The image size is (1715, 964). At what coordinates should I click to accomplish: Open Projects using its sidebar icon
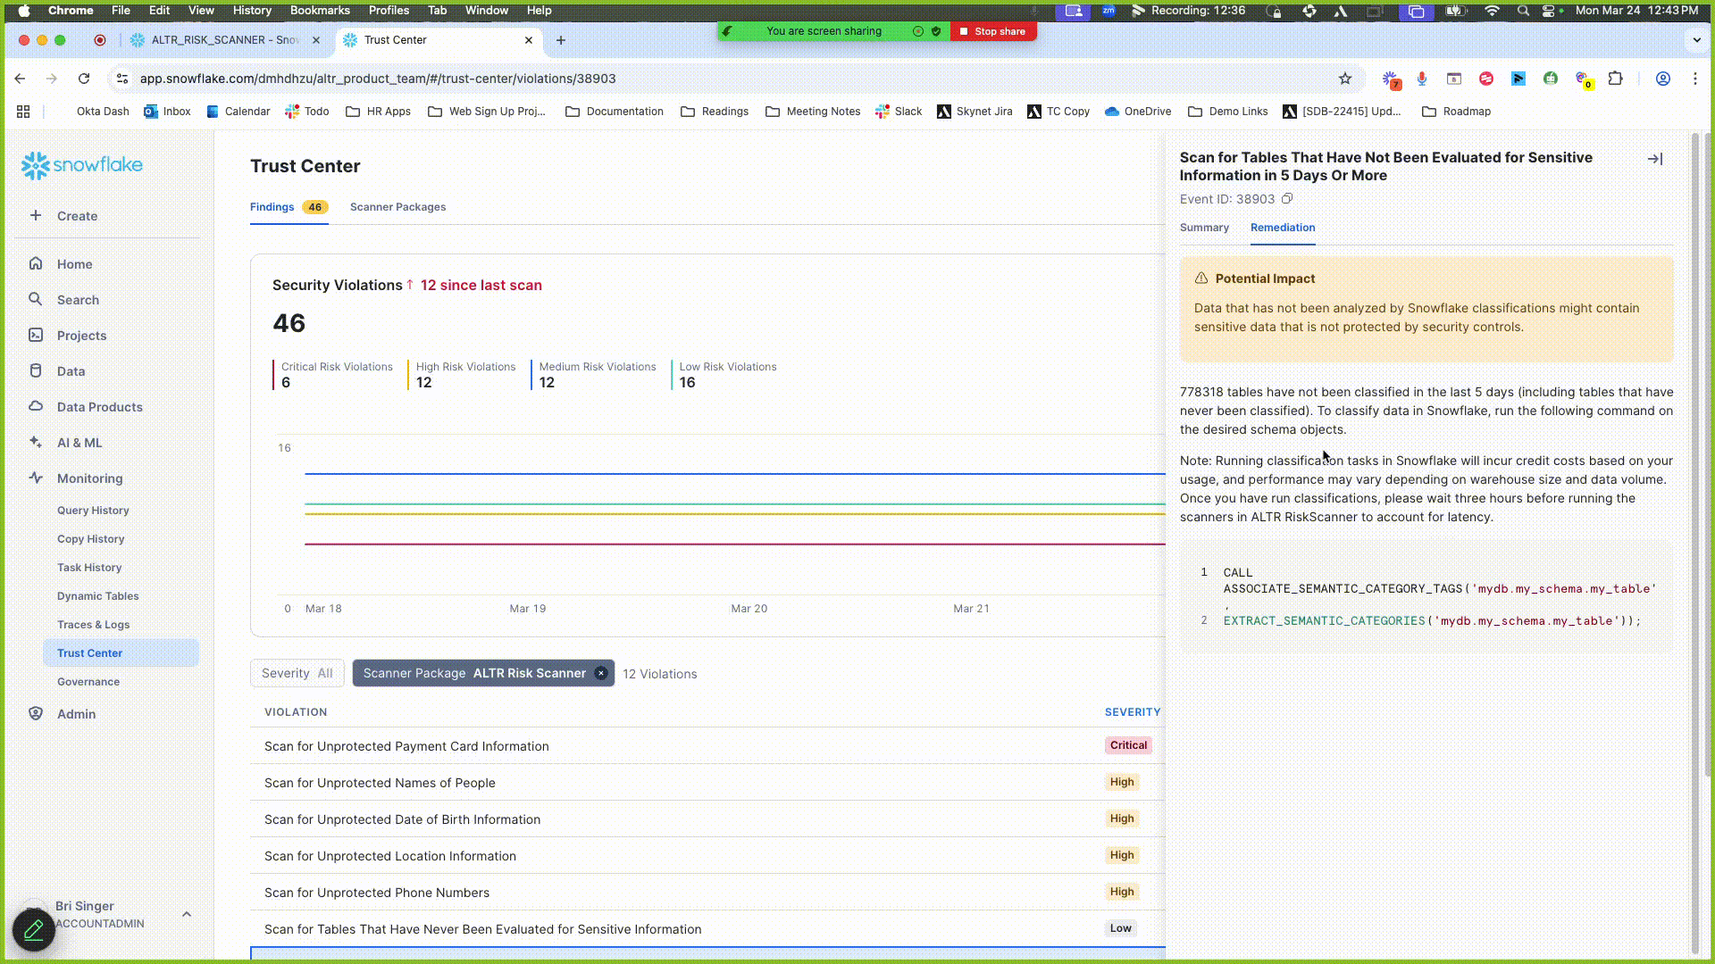(x=36, y=335)
